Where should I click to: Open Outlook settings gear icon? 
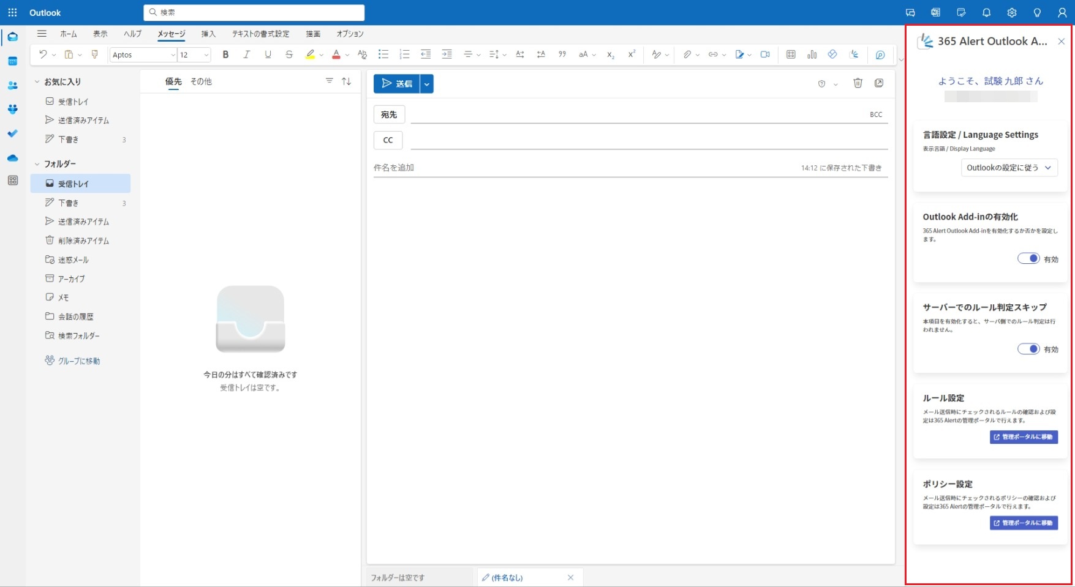coord(1011,12)
